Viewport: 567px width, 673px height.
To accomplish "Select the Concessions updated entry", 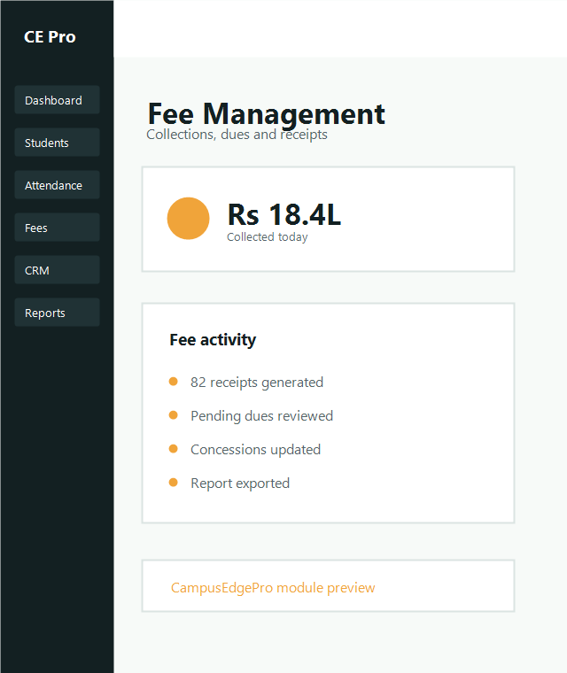I will (x=255, y=449).
